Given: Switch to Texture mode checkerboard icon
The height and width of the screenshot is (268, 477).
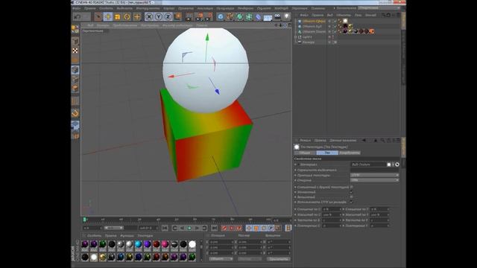Looking at the screenshot, I should [x=75, y=51].
